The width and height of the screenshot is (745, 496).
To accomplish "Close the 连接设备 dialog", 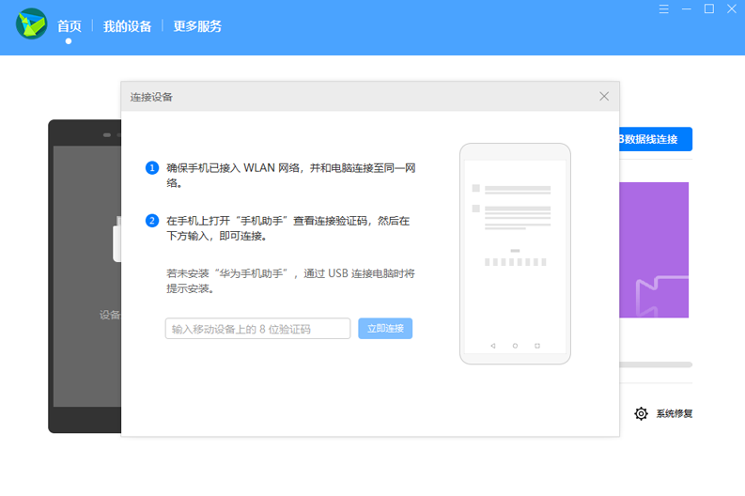I will click(604, 97).
